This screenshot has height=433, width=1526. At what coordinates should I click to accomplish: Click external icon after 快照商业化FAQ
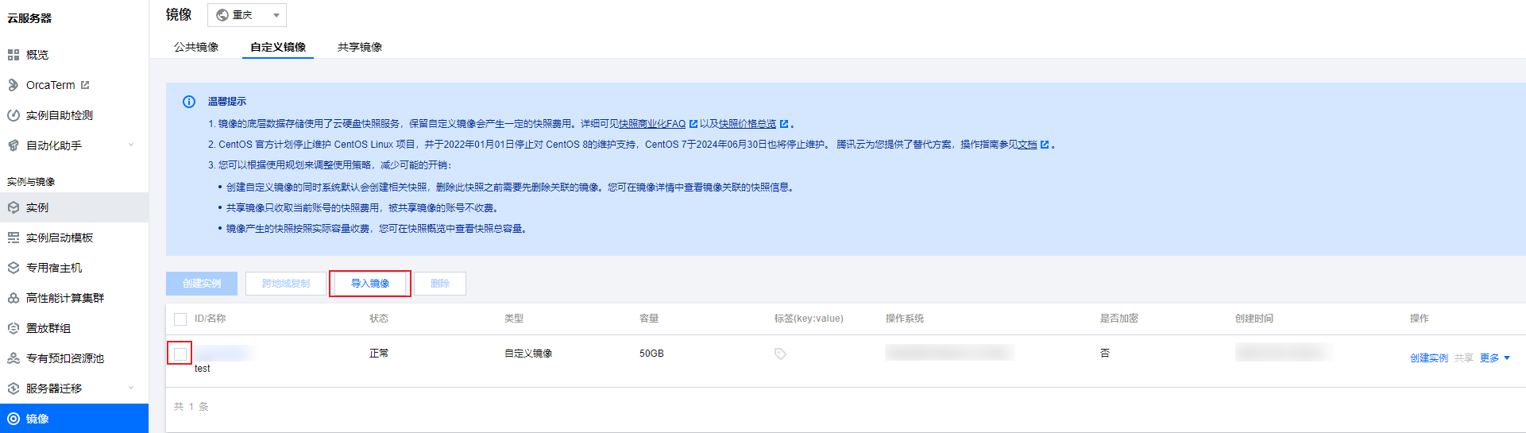pos(693,124)
